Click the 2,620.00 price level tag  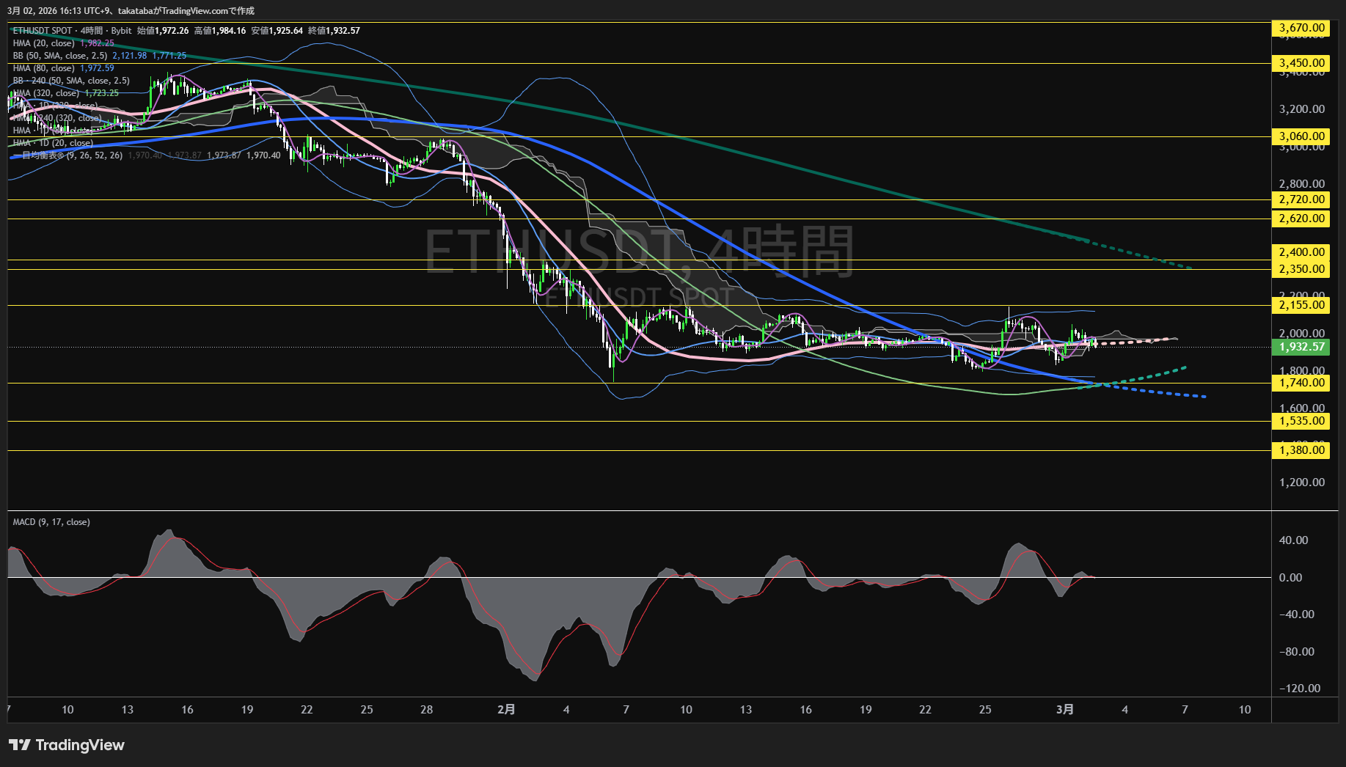(x=1301, y=219)
